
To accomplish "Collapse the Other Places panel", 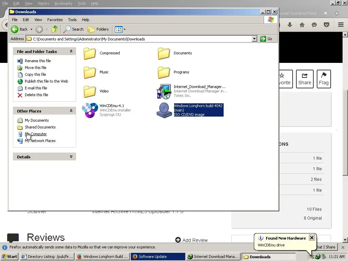I will 71,111.
